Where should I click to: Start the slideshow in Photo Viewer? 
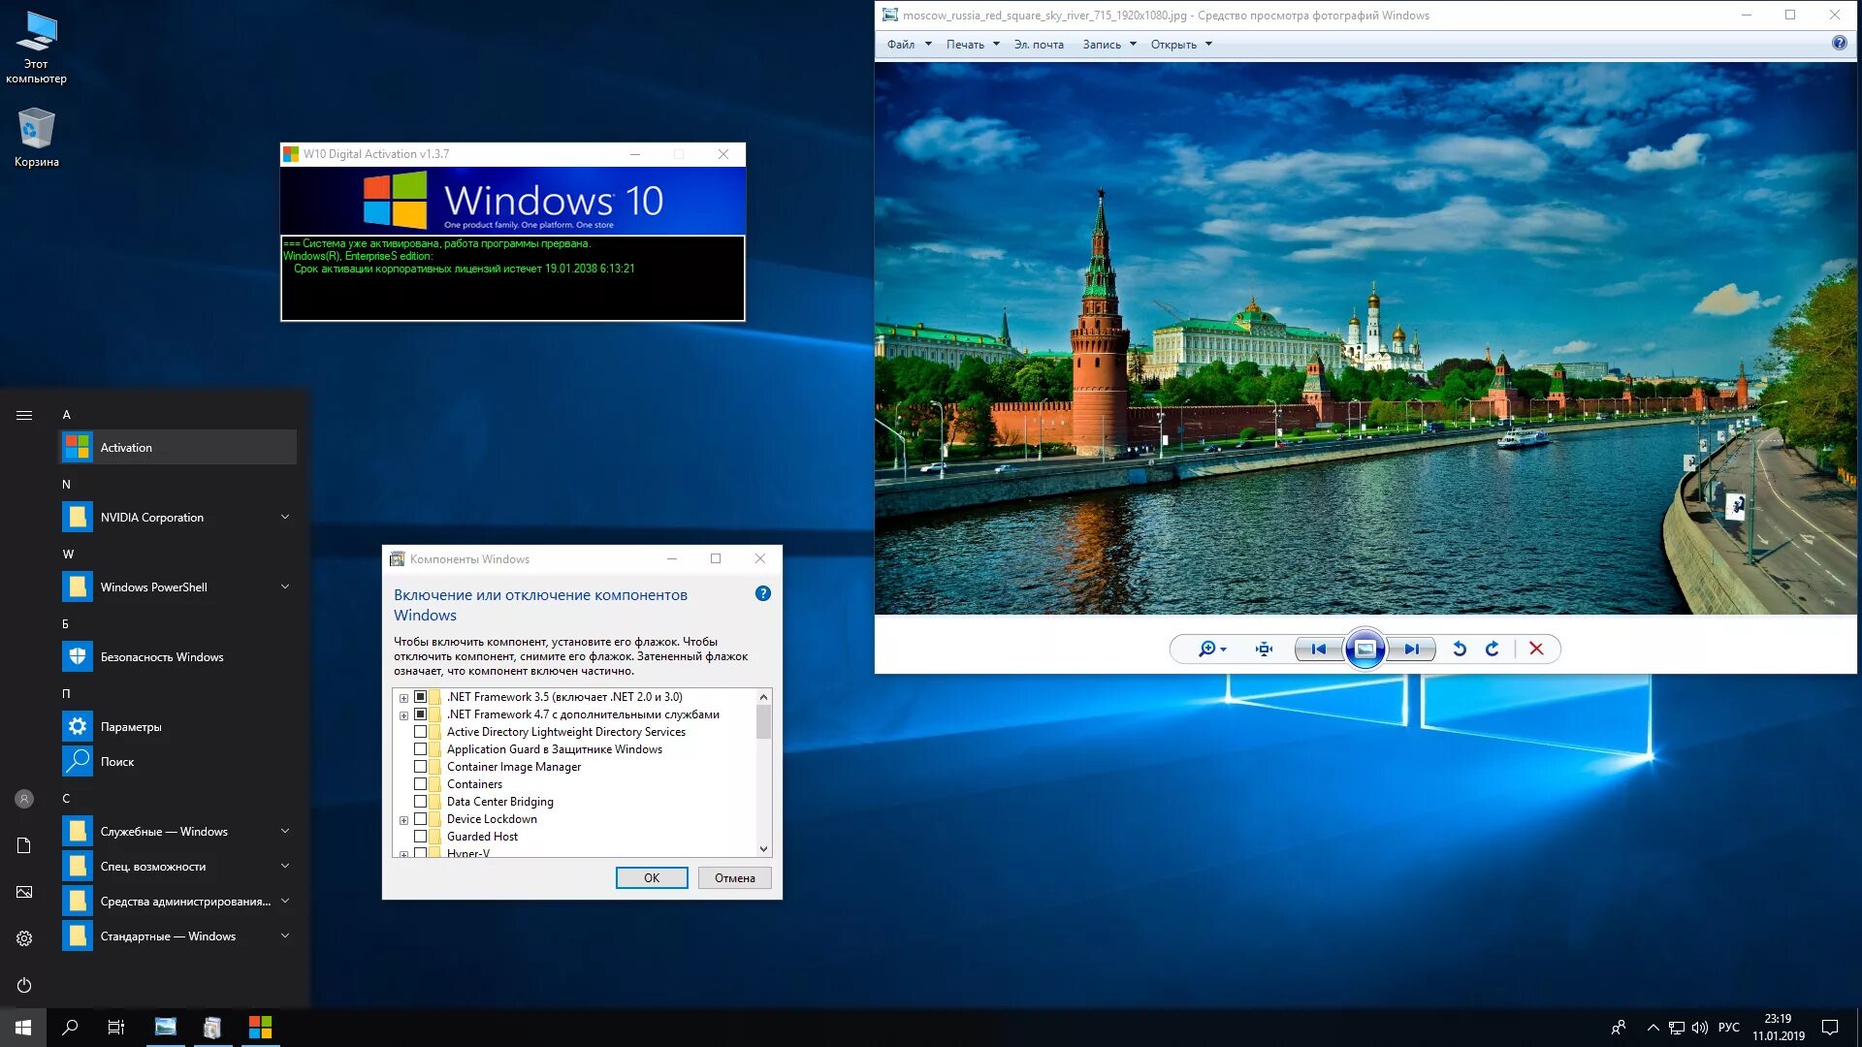(1364, 650)
